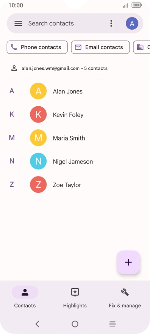Filter by Email contacts chip
The width and height of the screenshot is (150, 334).
tap(100, 47)
